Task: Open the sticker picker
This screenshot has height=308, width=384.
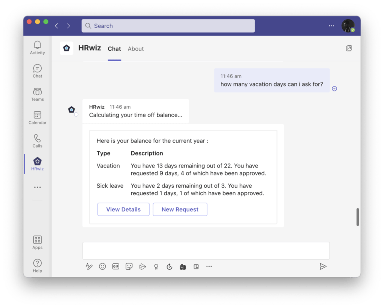Action: pyautogui.click(x=129, y=266)
